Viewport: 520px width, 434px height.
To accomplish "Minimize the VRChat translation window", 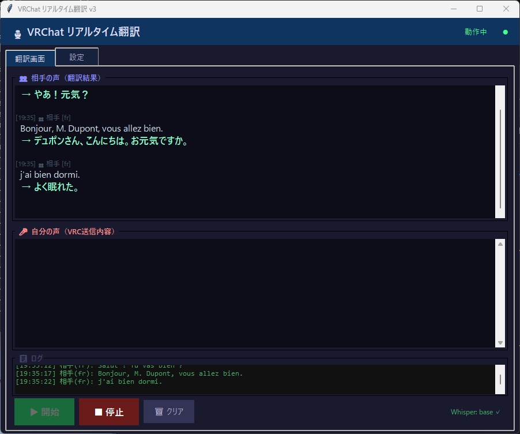I will (454, 9).
